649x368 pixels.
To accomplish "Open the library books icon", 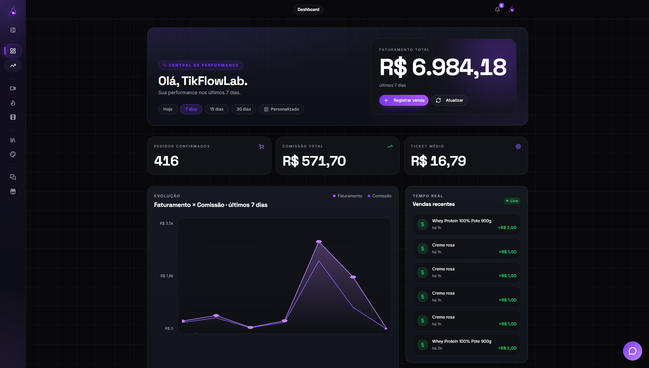I will pyautogui.click(x=13, y=140).
